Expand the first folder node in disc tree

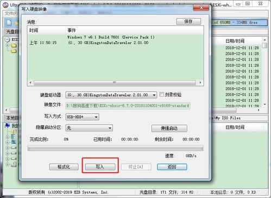8,45
